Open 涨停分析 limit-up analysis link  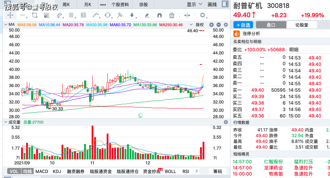(251, 34)
